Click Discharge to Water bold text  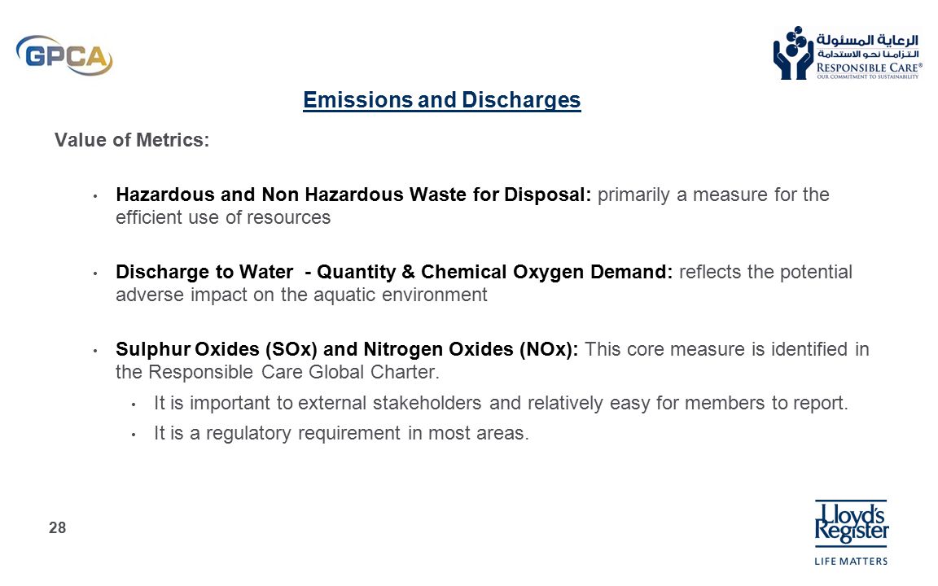pyautogui.click(x=204, y=272)
